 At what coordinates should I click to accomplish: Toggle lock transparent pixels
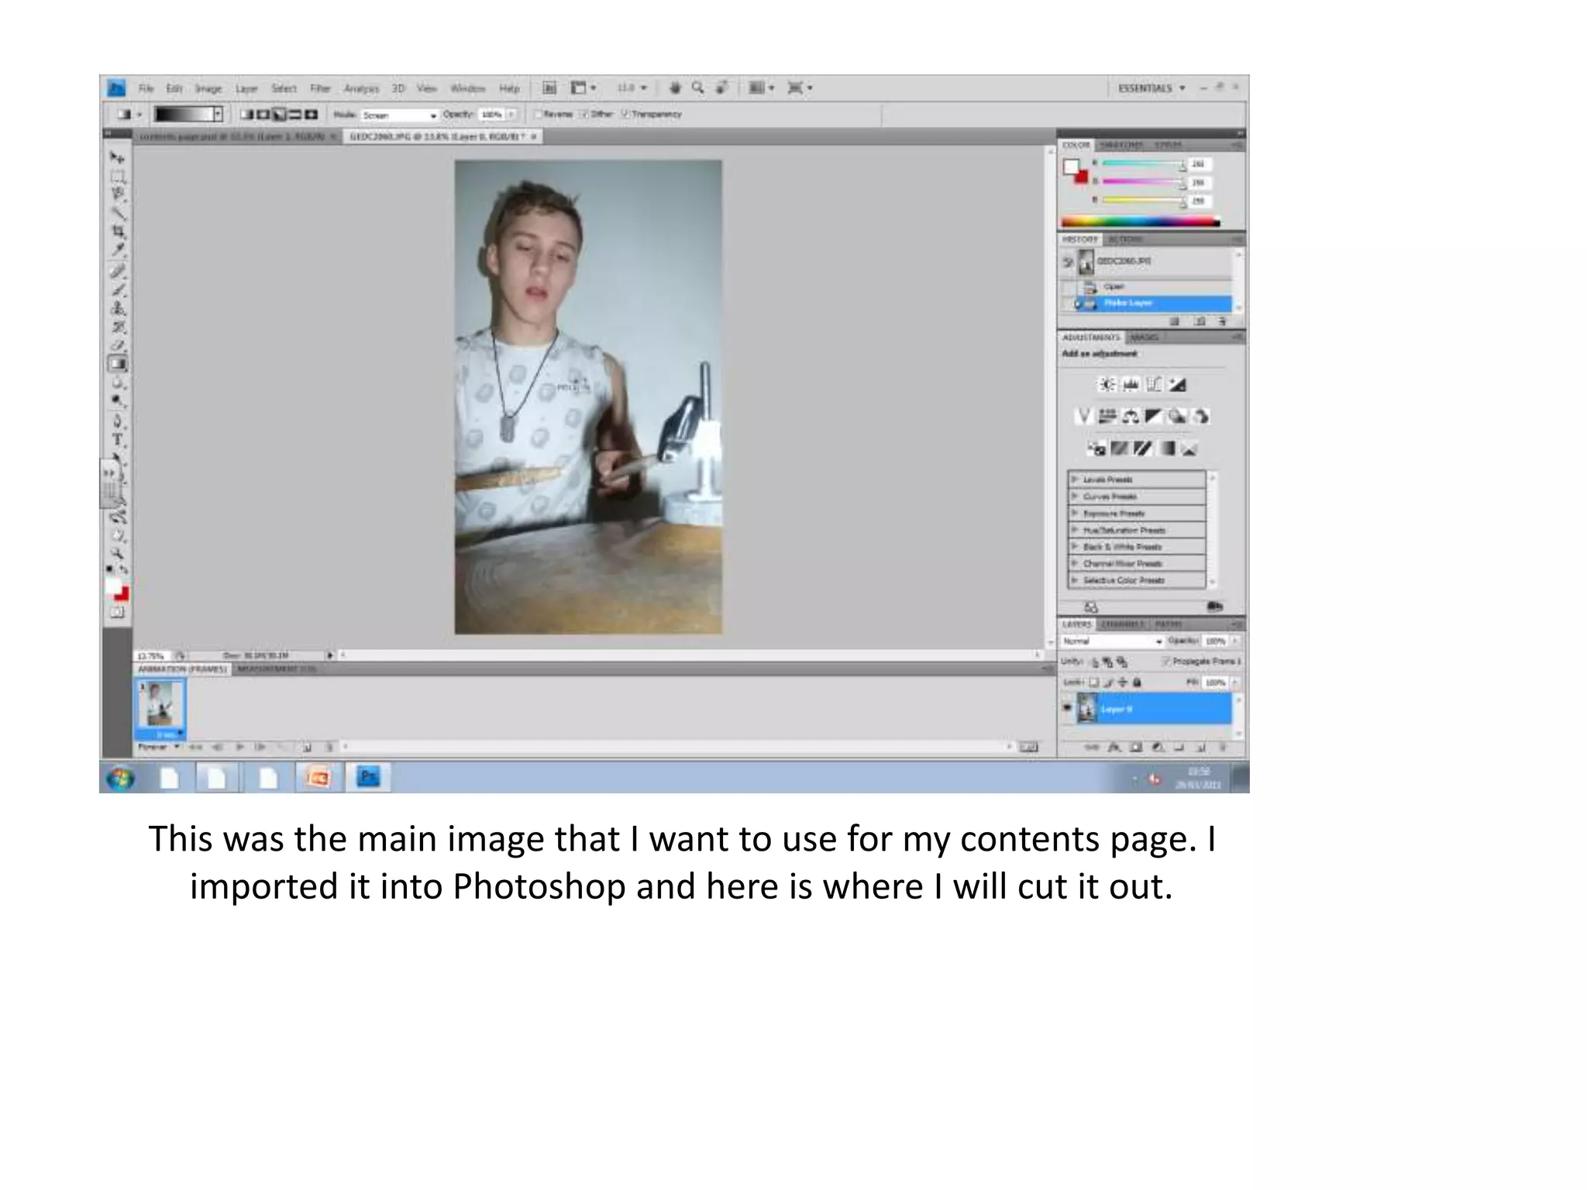1094,683
